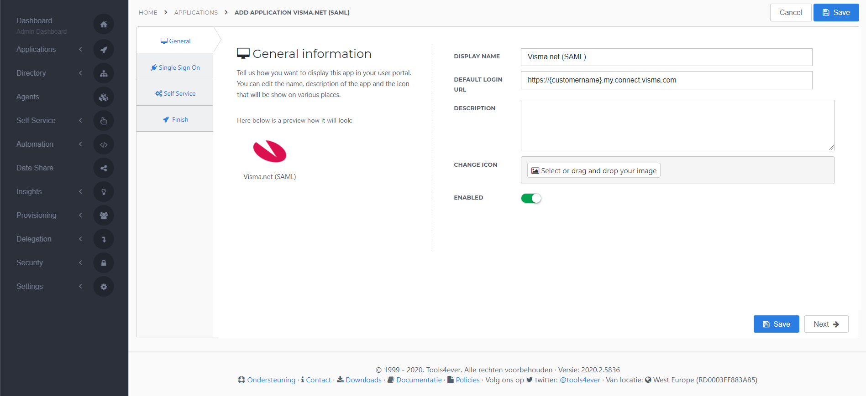The width and height of the screenshot is (866, 396).
Task: Click Select or drag and drop image
Action: tap(593, 170)
